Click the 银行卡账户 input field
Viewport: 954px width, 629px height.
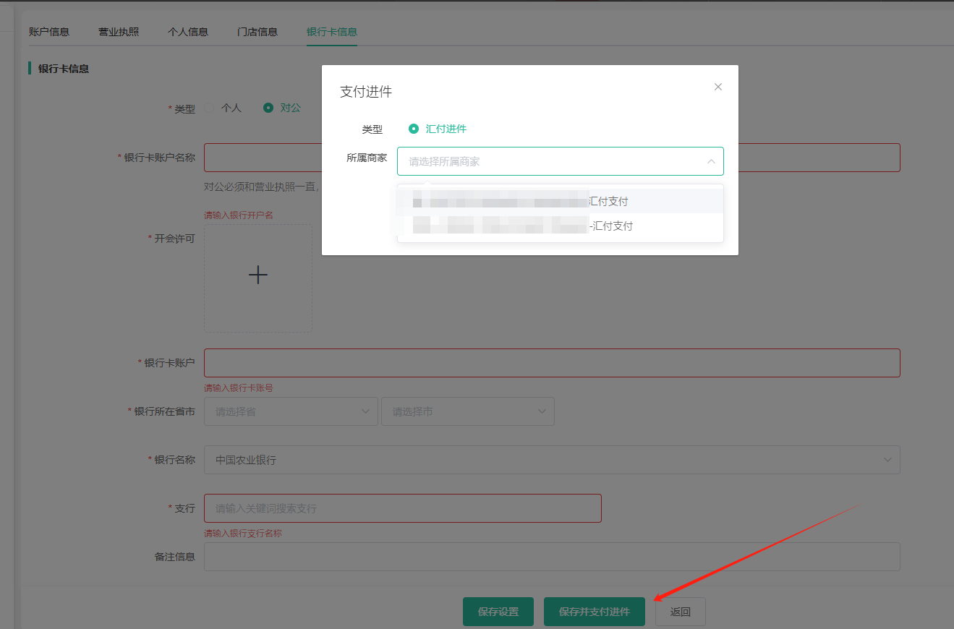pyautogui.click(x=551, y=363)
